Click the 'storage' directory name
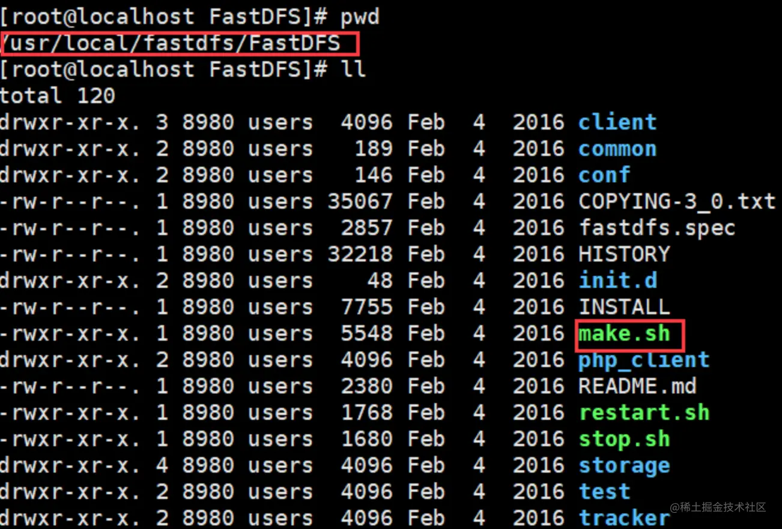Viewport: 782px width, 529px height. 624,465
